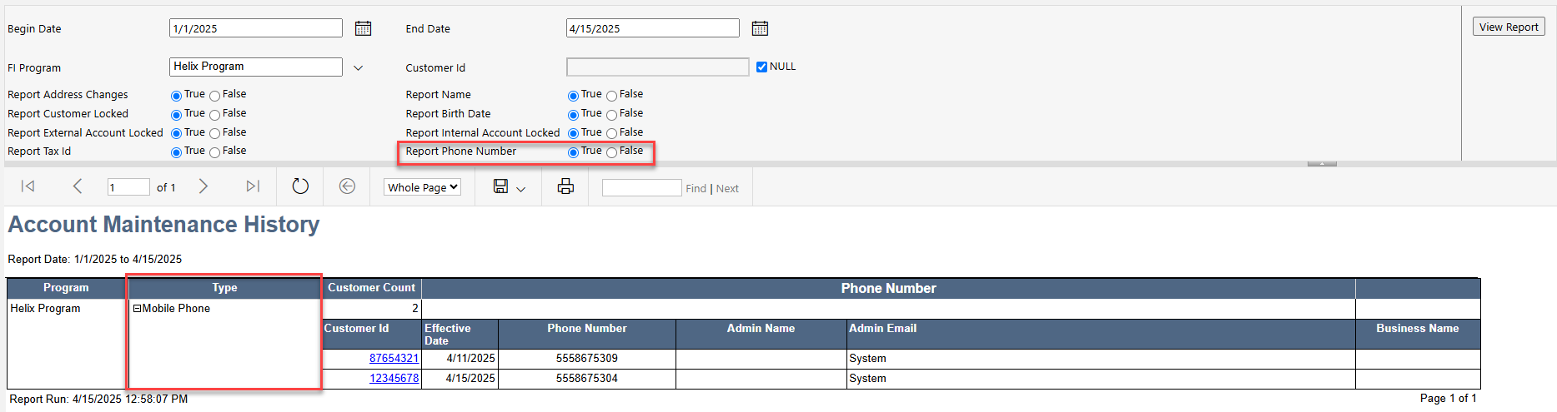Image resolution: width=1557 pixels, height=412 pixels.
Task: Open the export save format dropdown
Action: pyautogui.click(x=510, y=187)
